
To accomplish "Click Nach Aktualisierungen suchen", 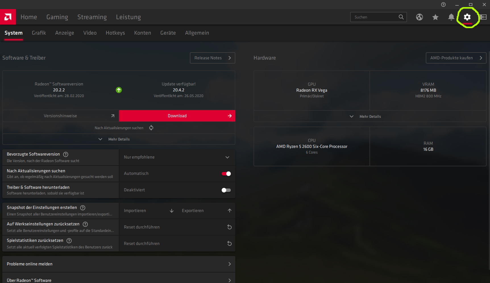I will pos(119,128).
